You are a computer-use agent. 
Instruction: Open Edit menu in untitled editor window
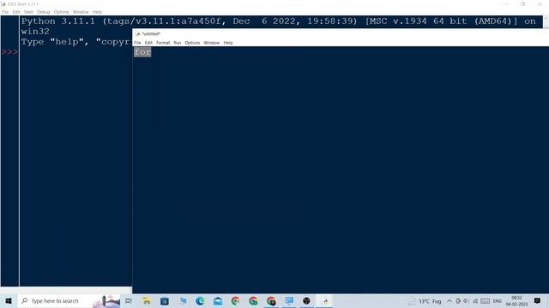[148, 43]
